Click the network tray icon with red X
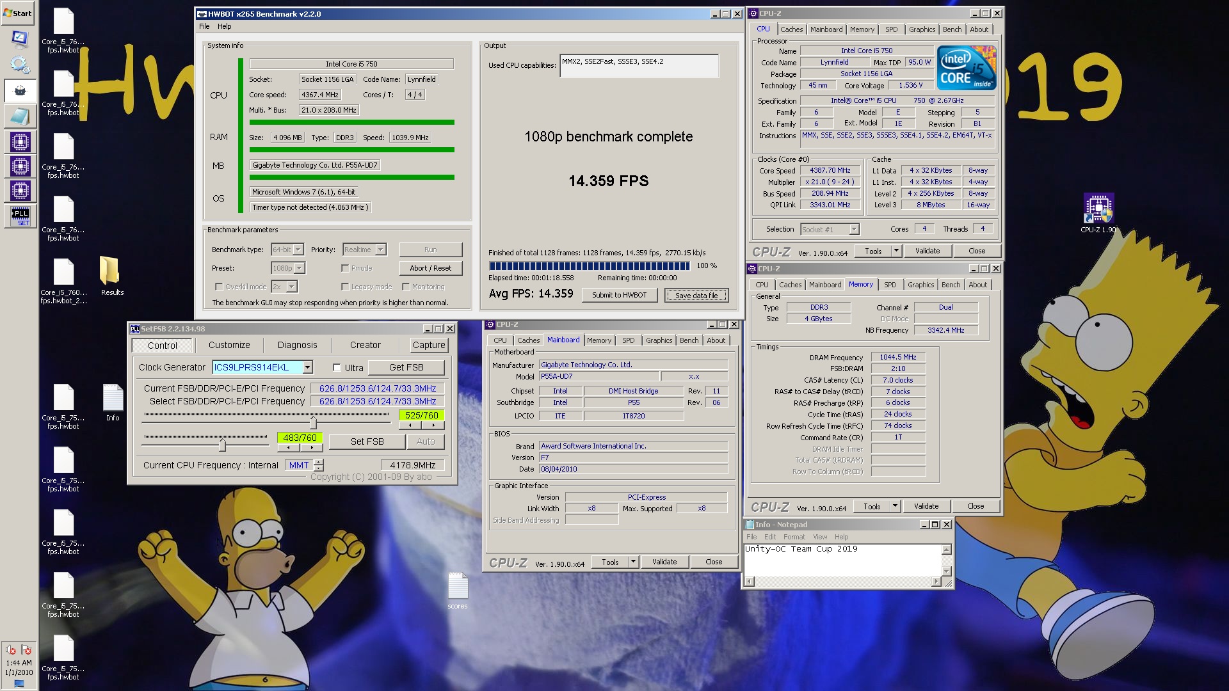1229x691 pixels. (x=26, y=650)
